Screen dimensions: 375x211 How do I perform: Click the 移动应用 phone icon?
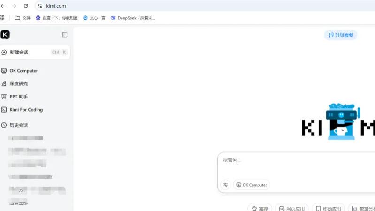[318, 209]
